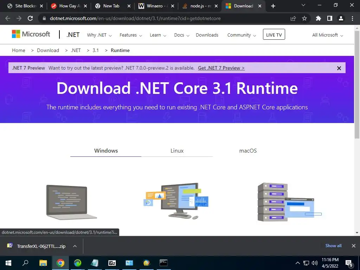Go back with the browser back arrow
The width and height of the screenshot is (360, 270).
[8, 18]
